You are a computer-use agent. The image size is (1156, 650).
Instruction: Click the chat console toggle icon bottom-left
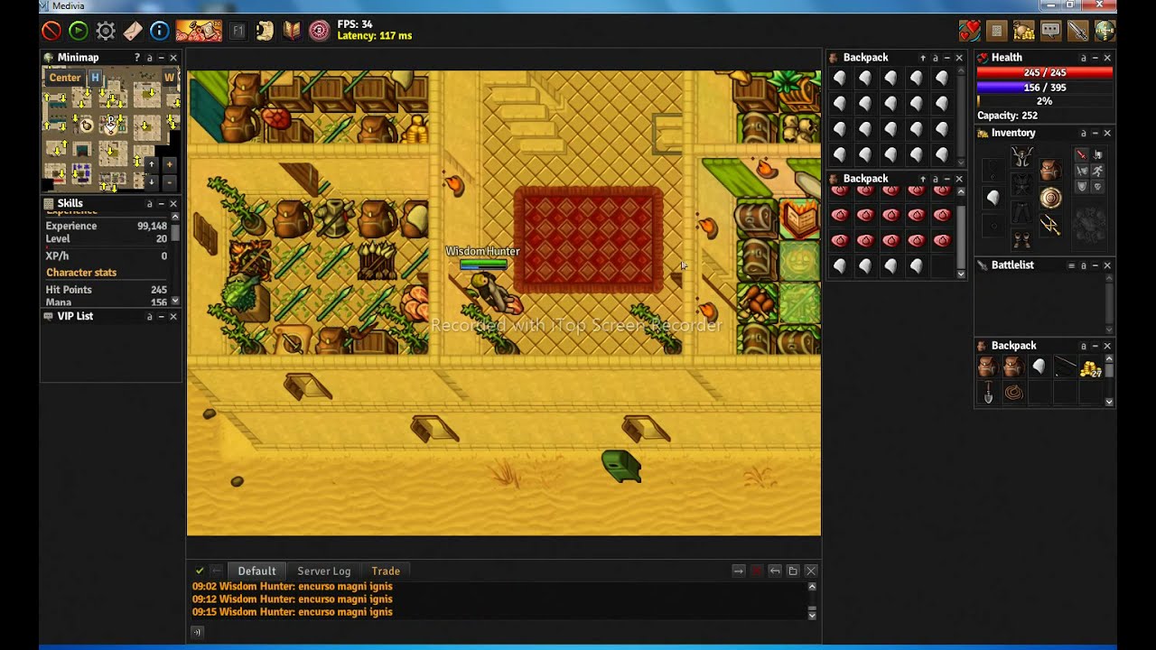[x=197, y=632]
